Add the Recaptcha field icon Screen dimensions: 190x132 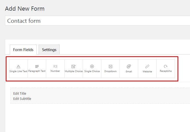pyautogui.click(x=166, y=66)
